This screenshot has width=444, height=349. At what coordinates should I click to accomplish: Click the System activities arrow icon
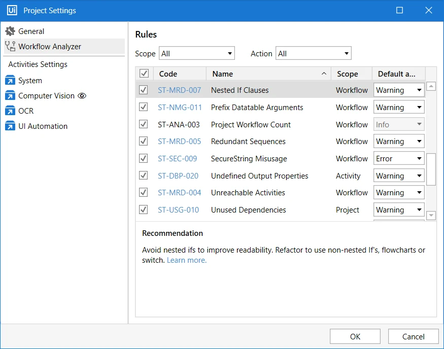tap(10, 80)
